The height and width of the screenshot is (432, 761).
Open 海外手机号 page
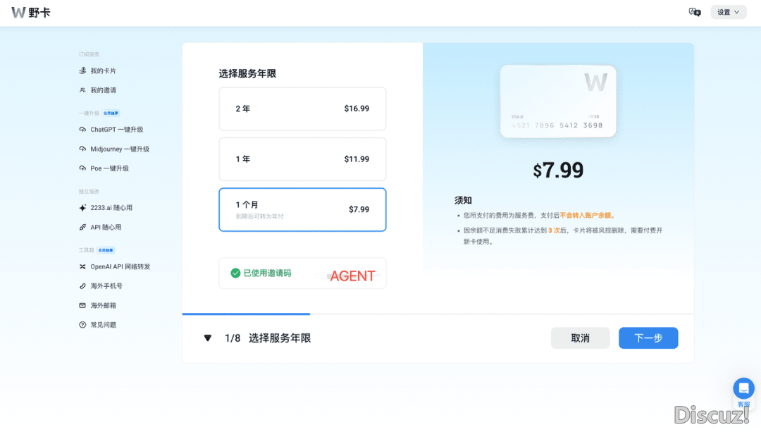[x=106, y=286]
